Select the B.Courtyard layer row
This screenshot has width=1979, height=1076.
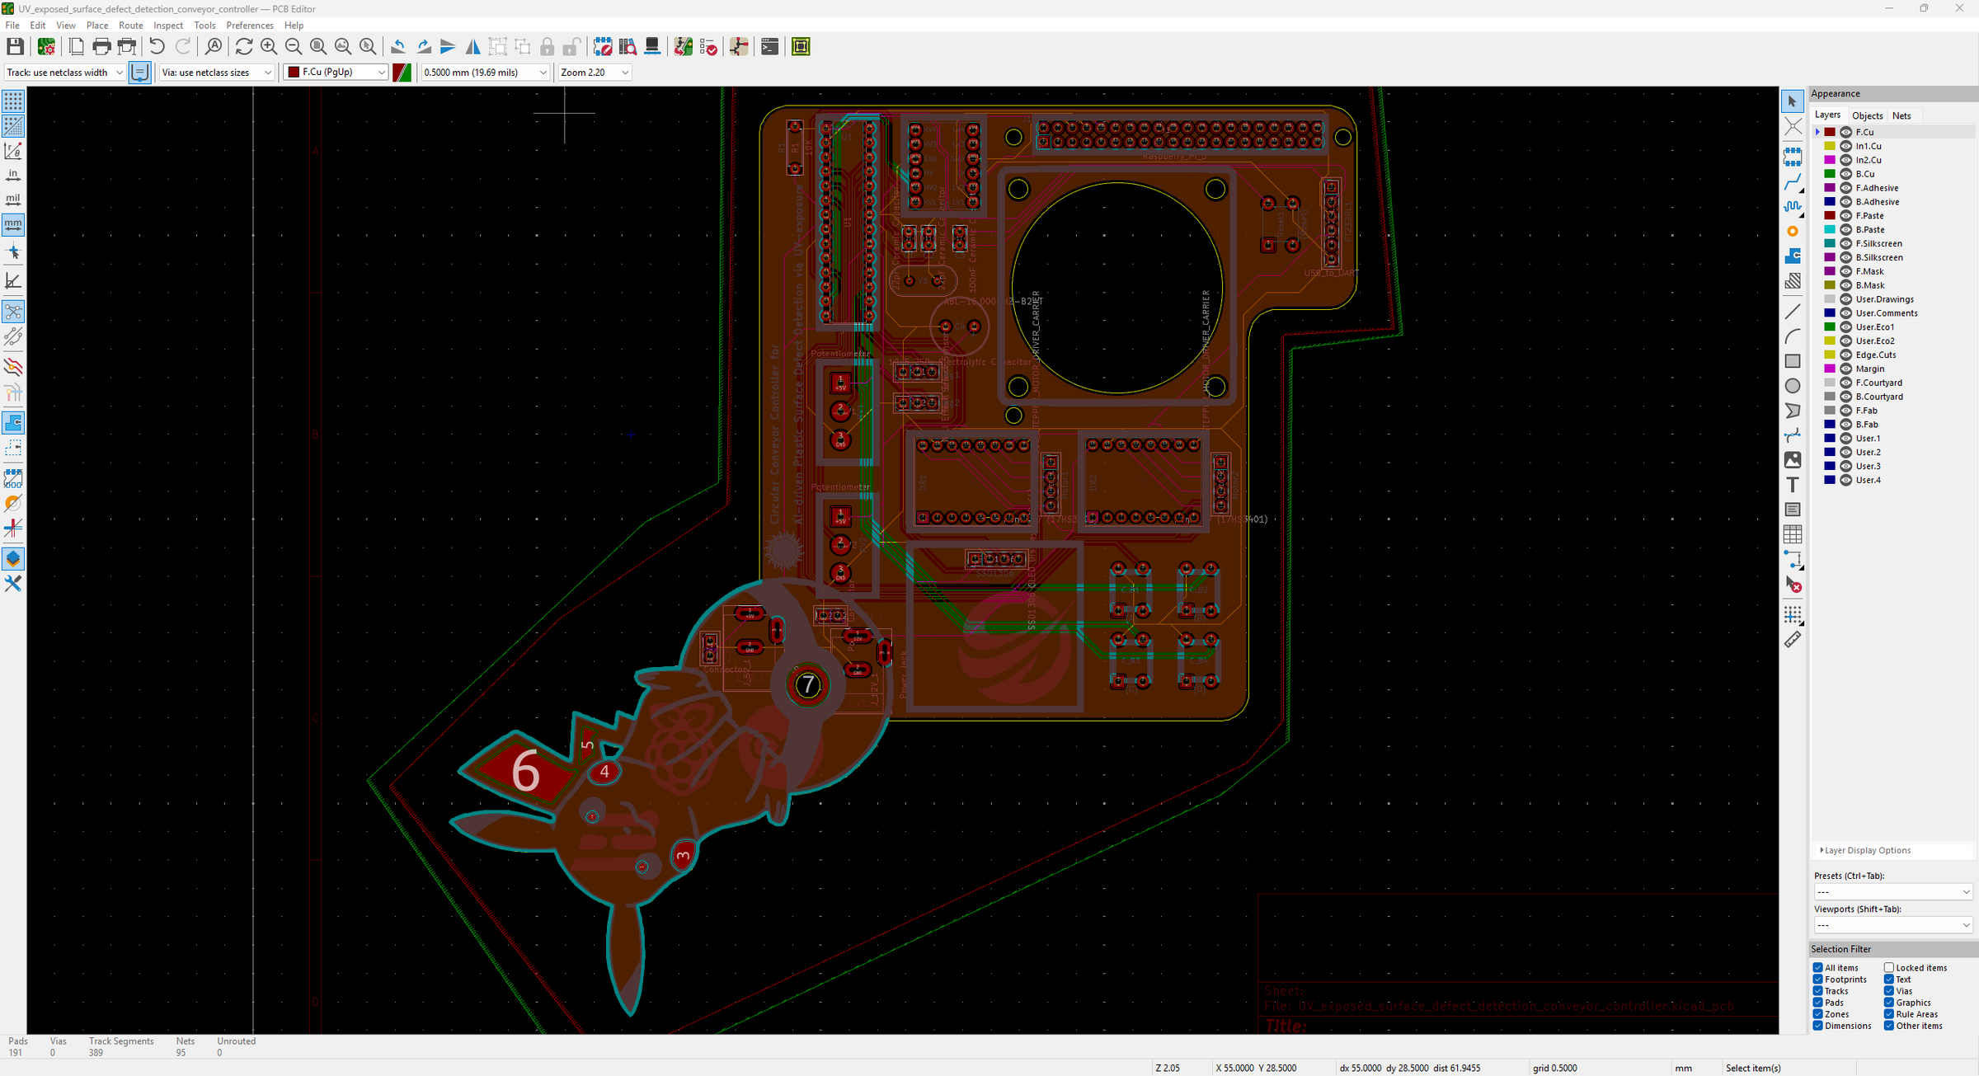1895,397
